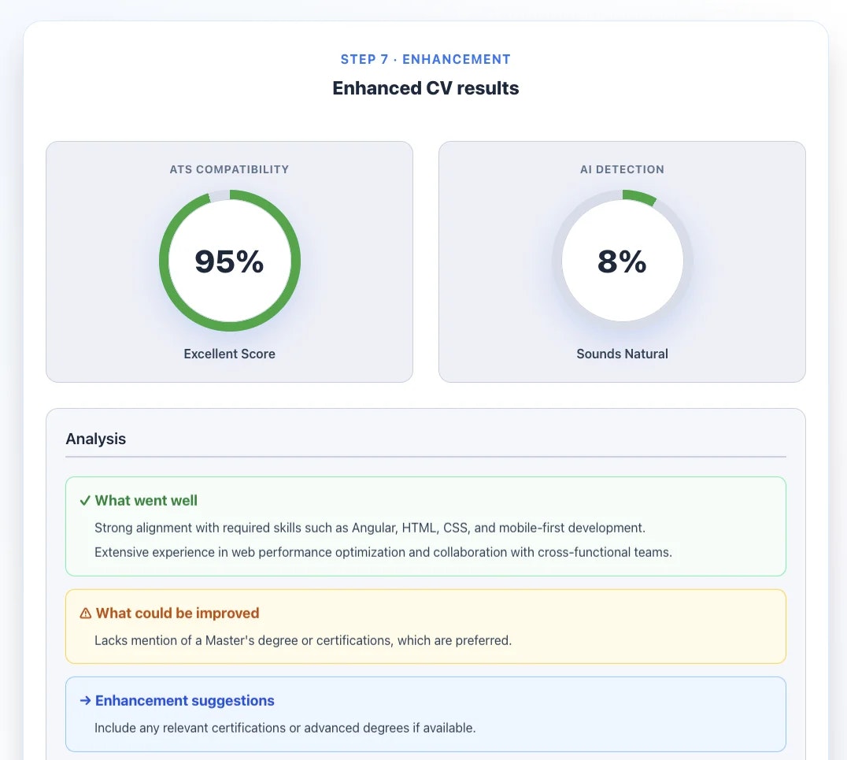847x760 pixels.
Task: Select the STEP 7 · ENHANCEMENT breadcrumb
Action: click(425, 59)
